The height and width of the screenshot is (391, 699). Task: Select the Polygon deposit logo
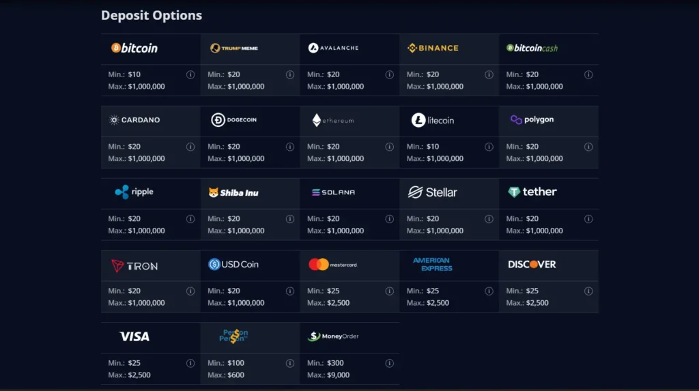(532, 119)
